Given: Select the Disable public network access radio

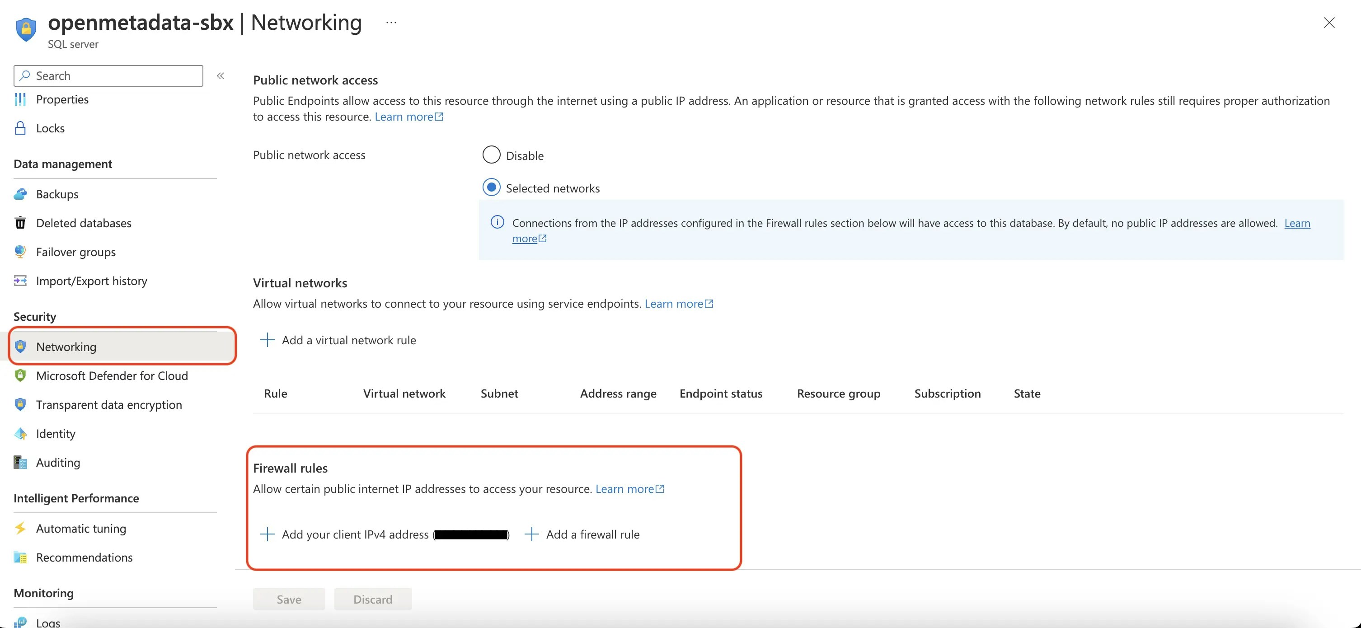Looking at the screenshot, I should [491, 154].
